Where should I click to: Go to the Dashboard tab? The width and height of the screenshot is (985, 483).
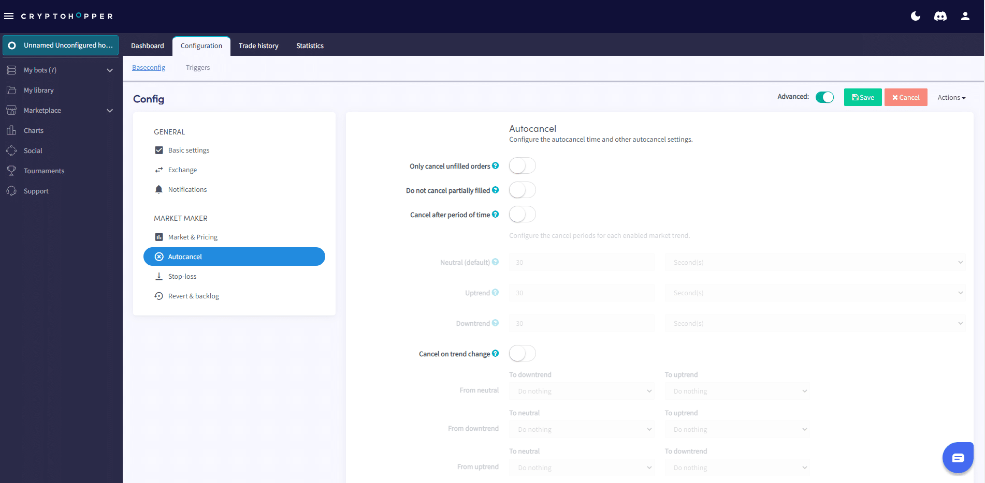pyautogui.click(x=148, y=46)
